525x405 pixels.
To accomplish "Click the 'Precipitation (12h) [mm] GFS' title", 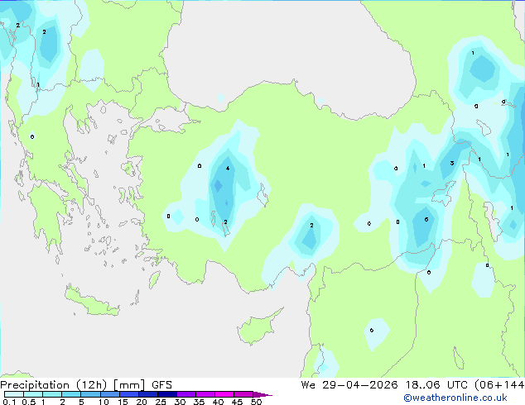I will pyautogui.click(x=86, y=385).
